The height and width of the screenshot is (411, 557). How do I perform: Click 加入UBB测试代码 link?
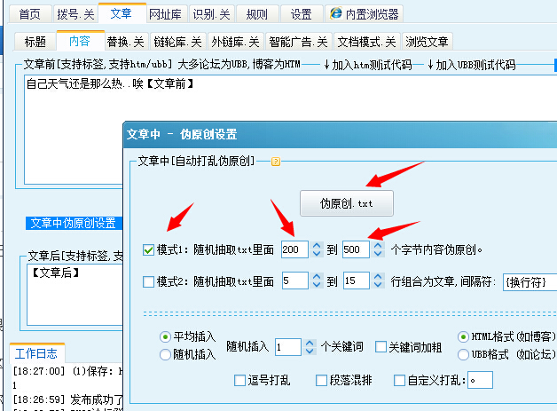471,65
